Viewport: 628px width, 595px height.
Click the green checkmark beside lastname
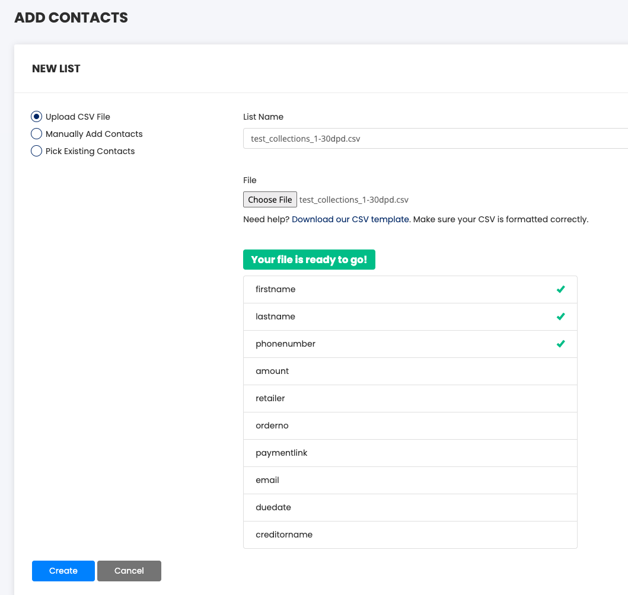tap(560, 316)
